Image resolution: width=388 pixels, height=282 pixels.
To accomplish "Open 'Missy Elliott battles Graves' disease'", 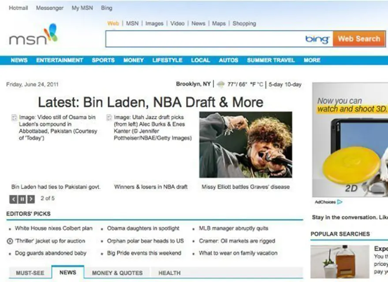I will (246, 187).
